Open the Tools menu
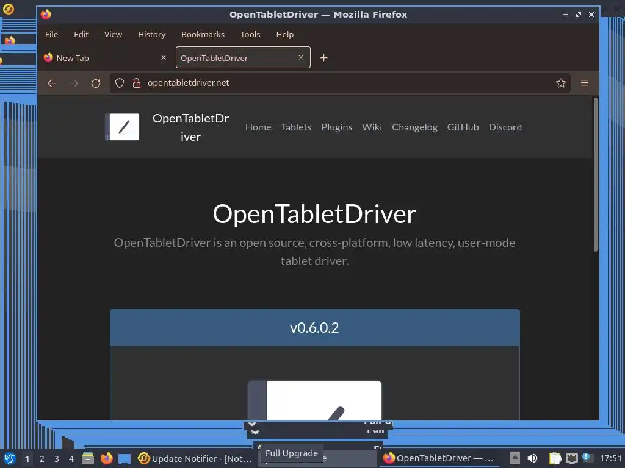The height and width of the screenshot is (468, 625). click(250, 35)
